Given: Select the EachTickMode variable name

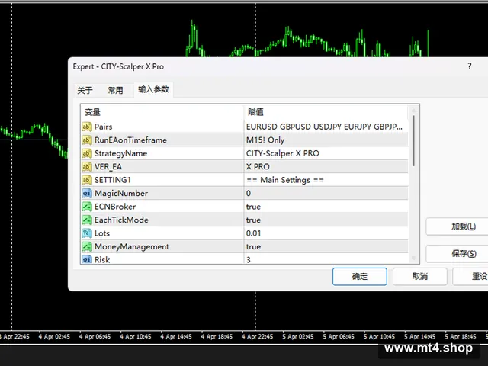Looking at the screenshot, I should pos(122,220).
